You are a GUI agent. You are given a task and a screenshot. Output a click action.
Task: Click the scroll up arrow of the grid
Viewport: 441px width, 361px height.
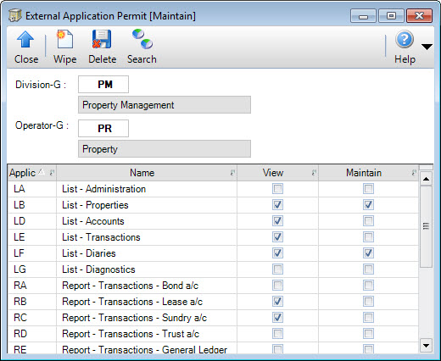pos(426,179)
